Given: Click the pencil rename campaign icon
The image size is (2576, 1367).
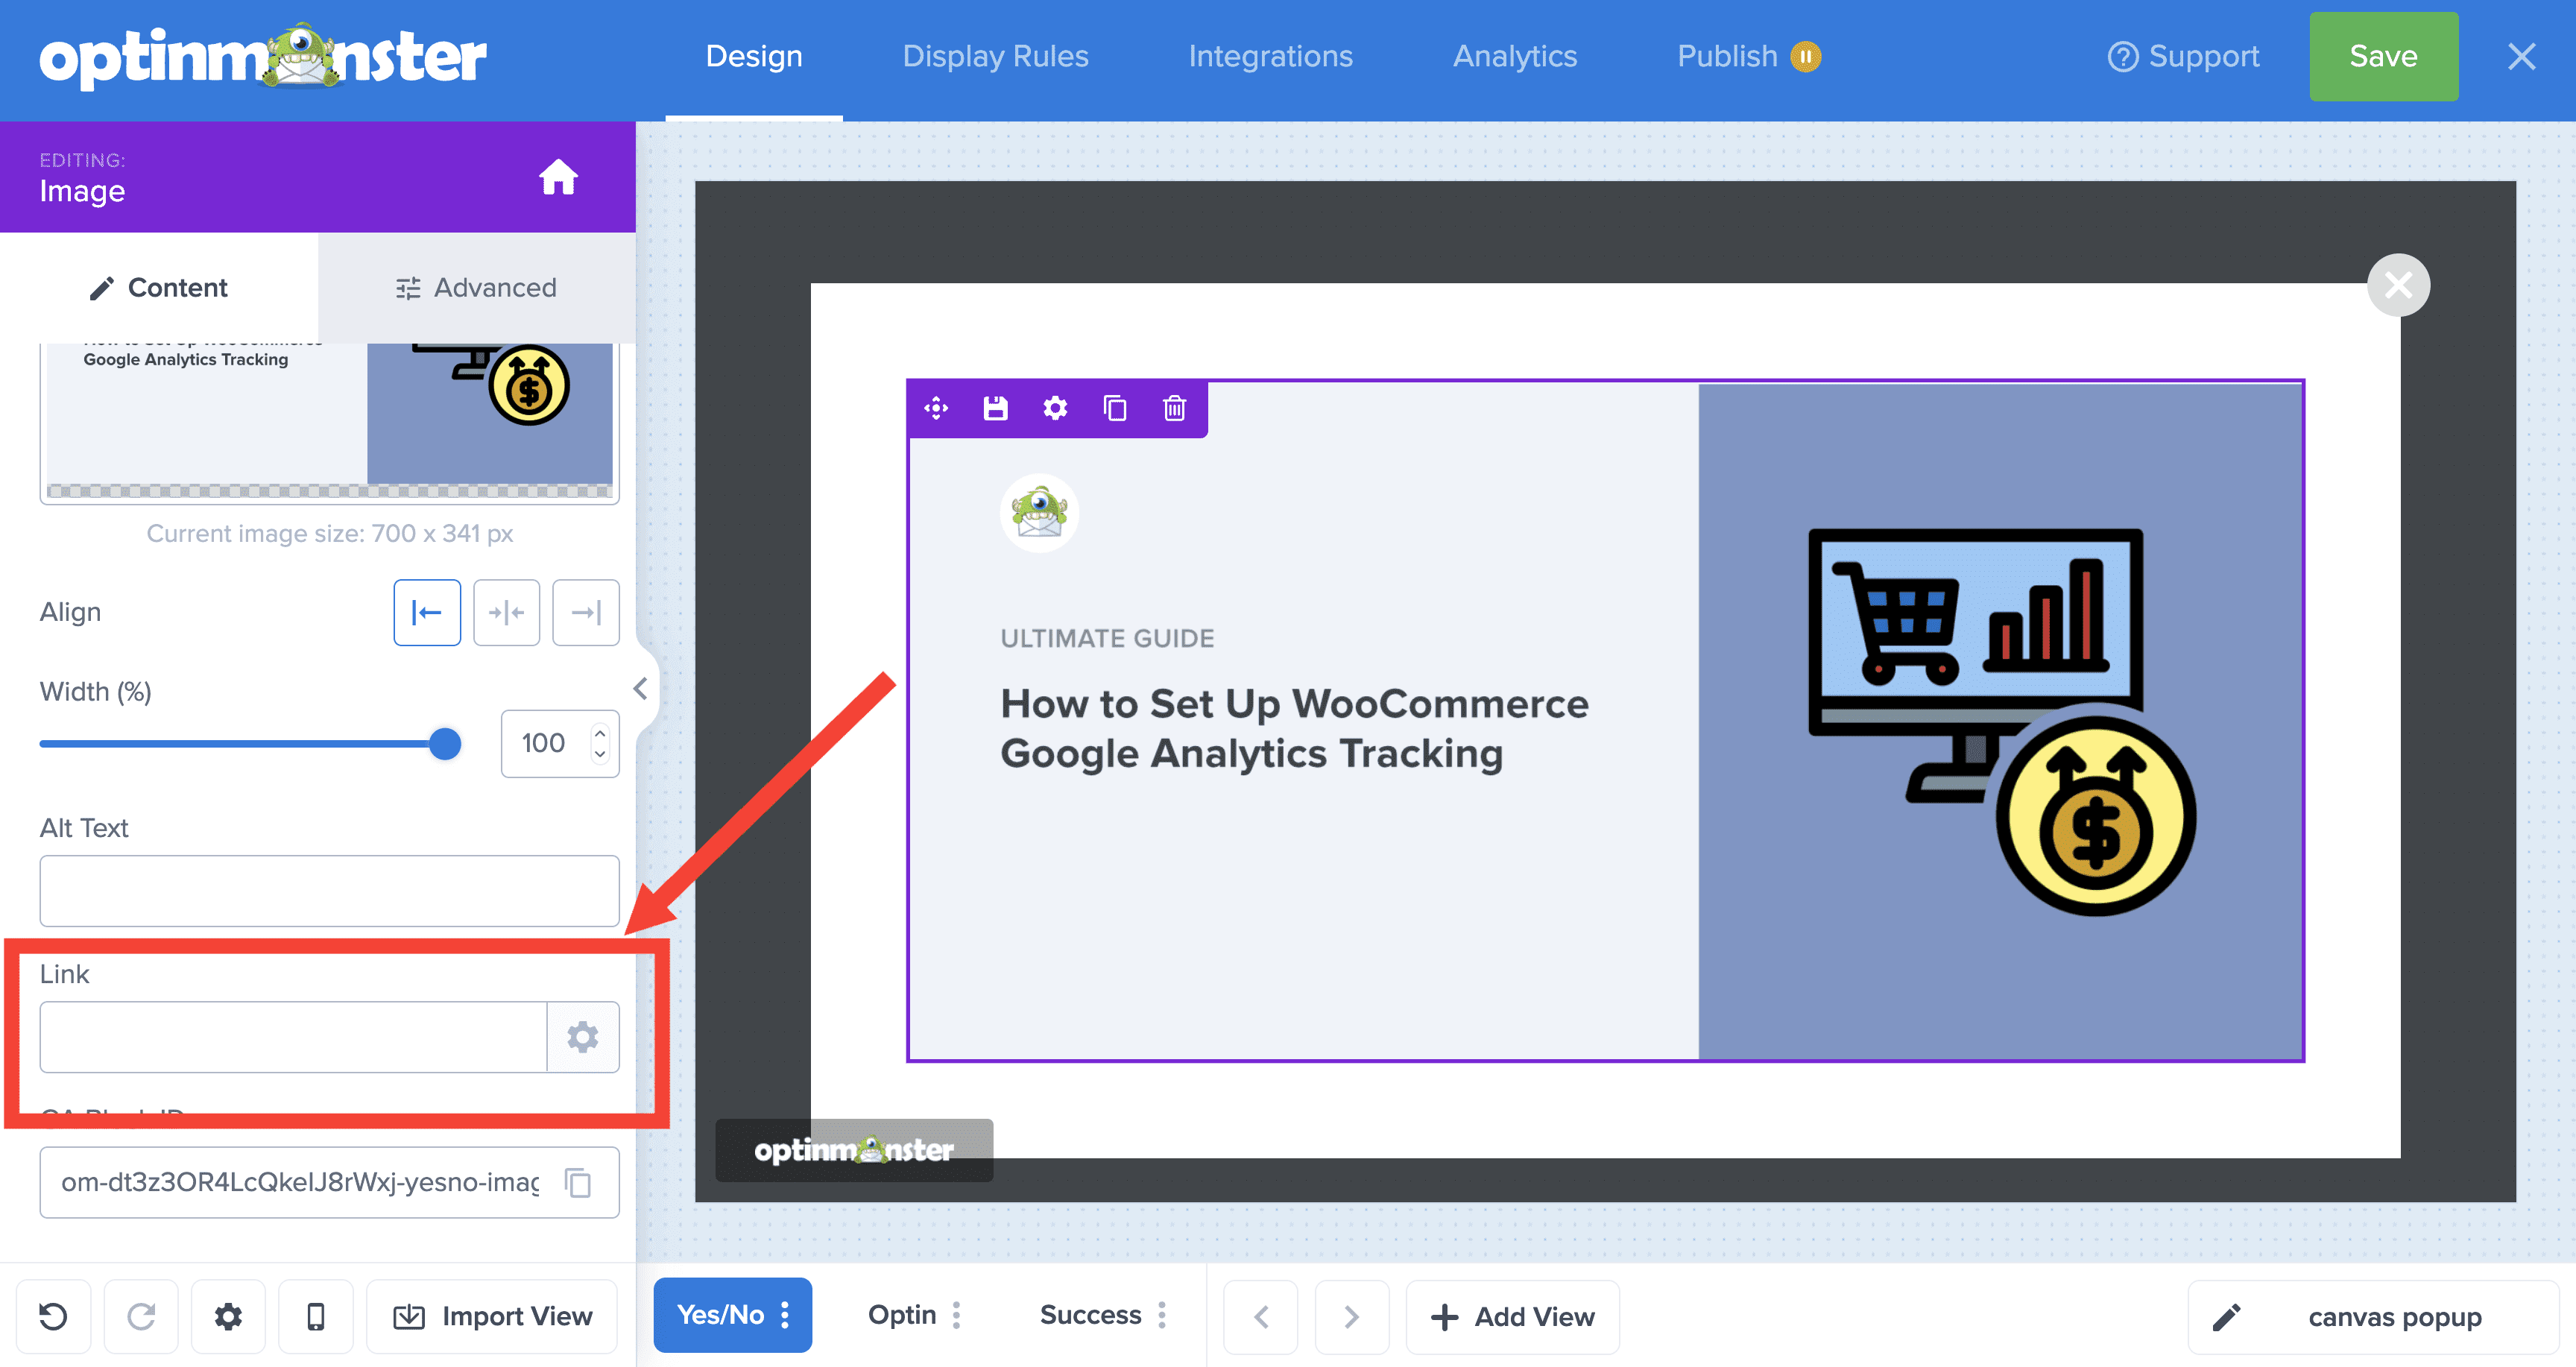Looking at the screenshot, I should pyautogui.click(x=2226, y=1317).
